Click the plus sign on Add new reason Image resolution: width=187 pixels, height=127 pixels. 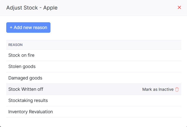click(11, 27)
